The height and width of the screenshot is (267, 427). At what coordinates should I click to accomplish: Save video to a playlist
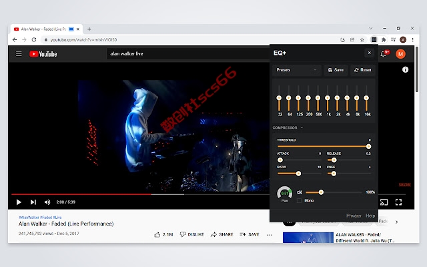(250, 234)
